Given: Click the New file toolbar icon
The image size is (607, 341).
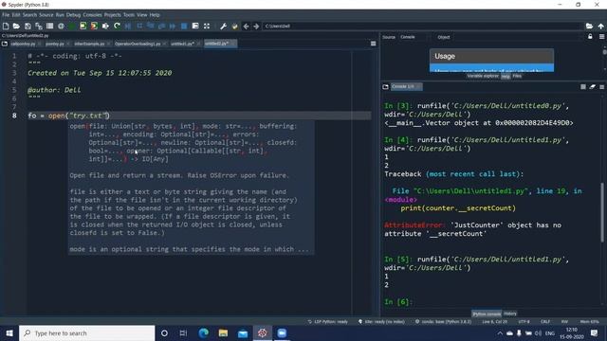Looking at the screenshot, I should pos(6,26).
